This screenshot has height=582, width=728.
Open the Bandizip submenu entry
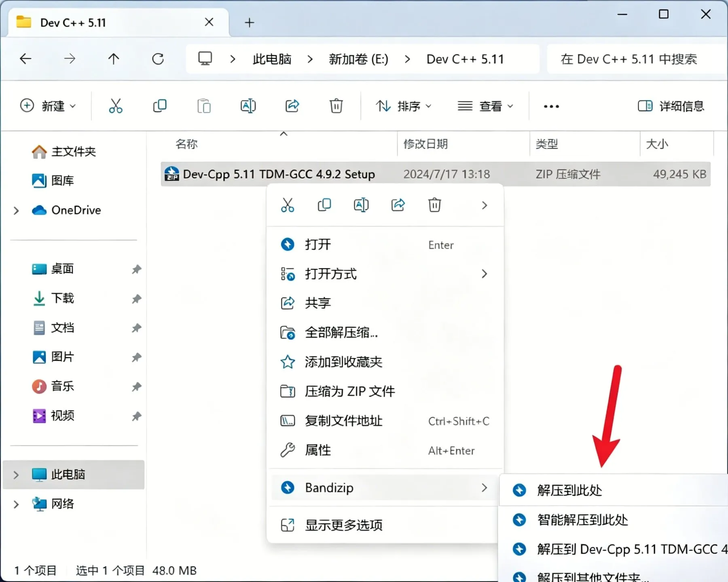point(385,488)
